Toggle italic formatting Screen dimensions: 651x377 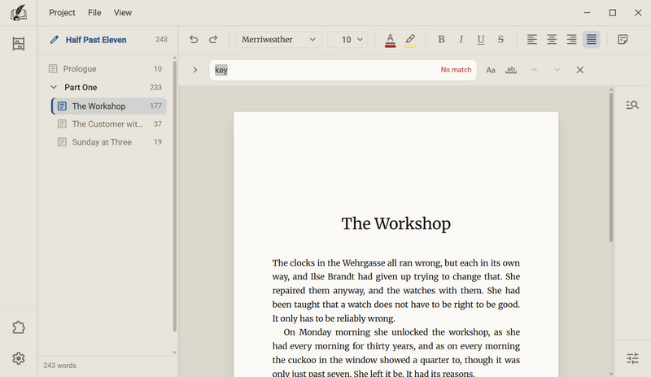[x=461, y=39]
